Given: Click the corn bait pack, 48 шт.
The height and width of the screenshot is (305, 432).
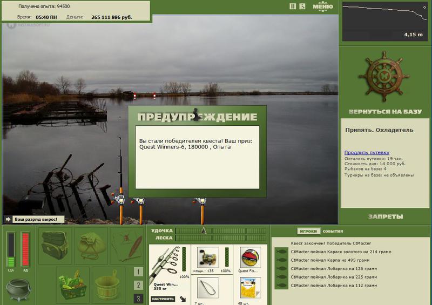Looking at the screenshot, I should point(250,288).
